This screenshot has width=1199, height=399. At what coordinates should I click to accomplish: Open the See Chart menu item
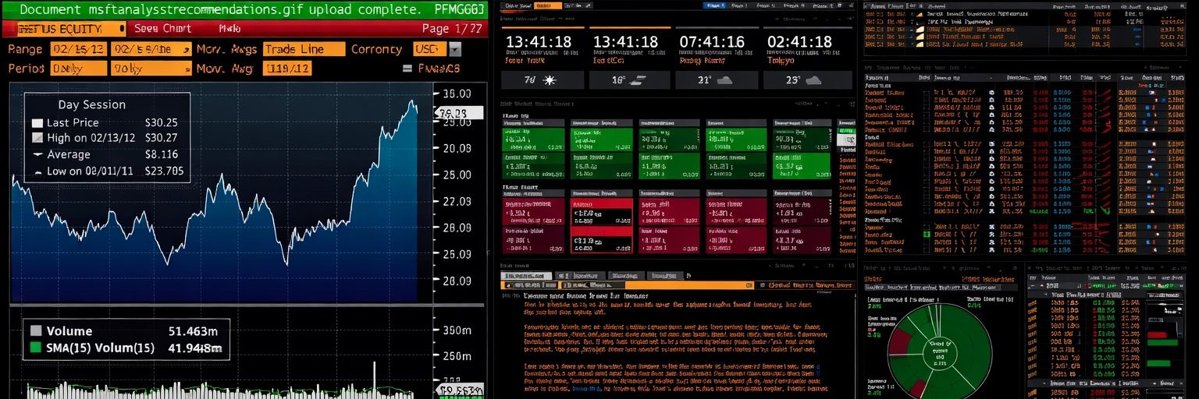162,28
